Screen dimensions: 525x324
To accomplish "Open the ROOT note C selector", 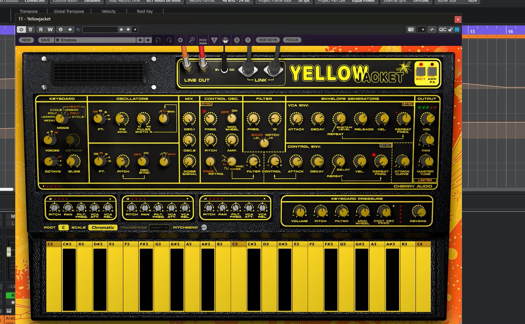I will click(x=63, y=227).
